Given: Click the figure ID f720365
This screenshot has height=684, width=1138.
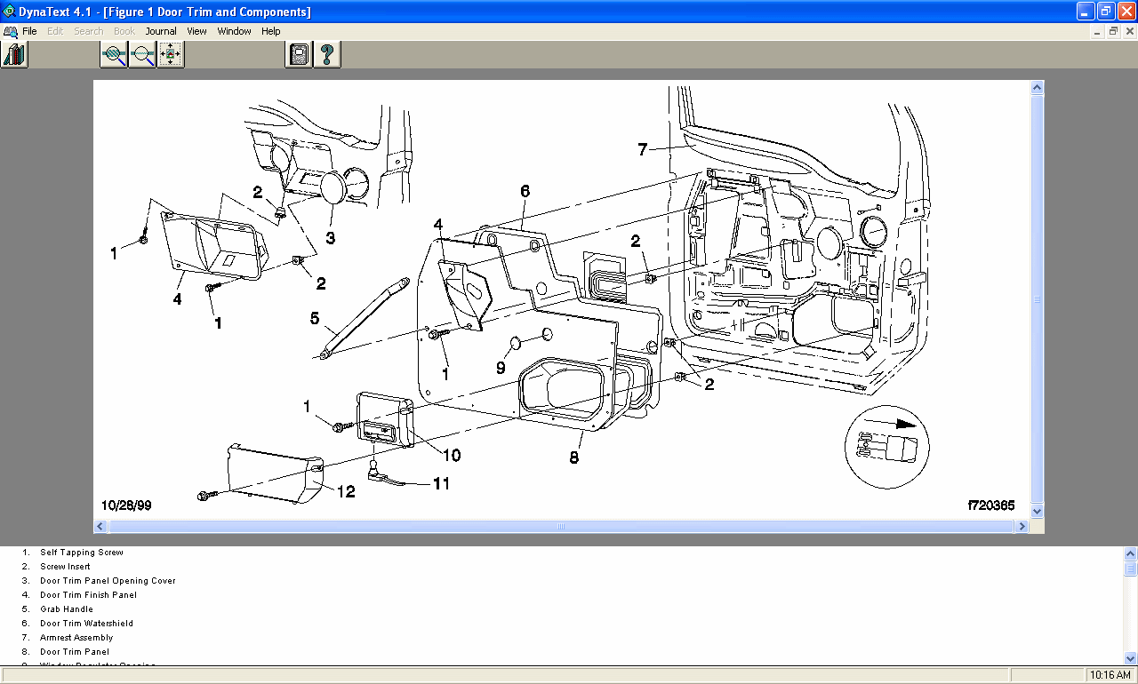Looking at the screenshot, I should (991, 505).
